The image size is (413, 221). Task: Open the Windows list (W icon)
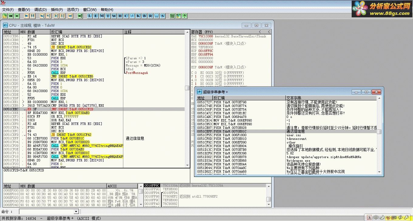click(114, 16)
